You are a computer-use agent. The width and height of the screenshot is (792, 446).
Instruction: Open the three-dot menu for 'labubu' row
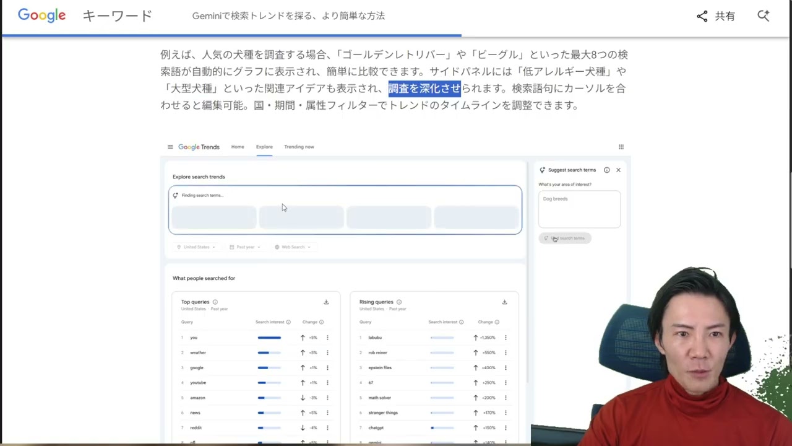[506, 338]
